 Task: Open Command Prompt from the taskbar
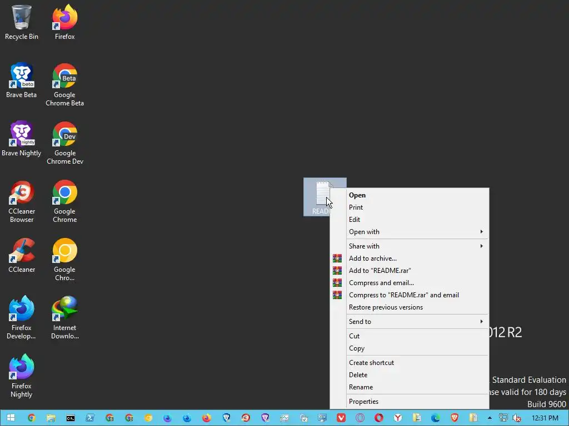[71, 418]
